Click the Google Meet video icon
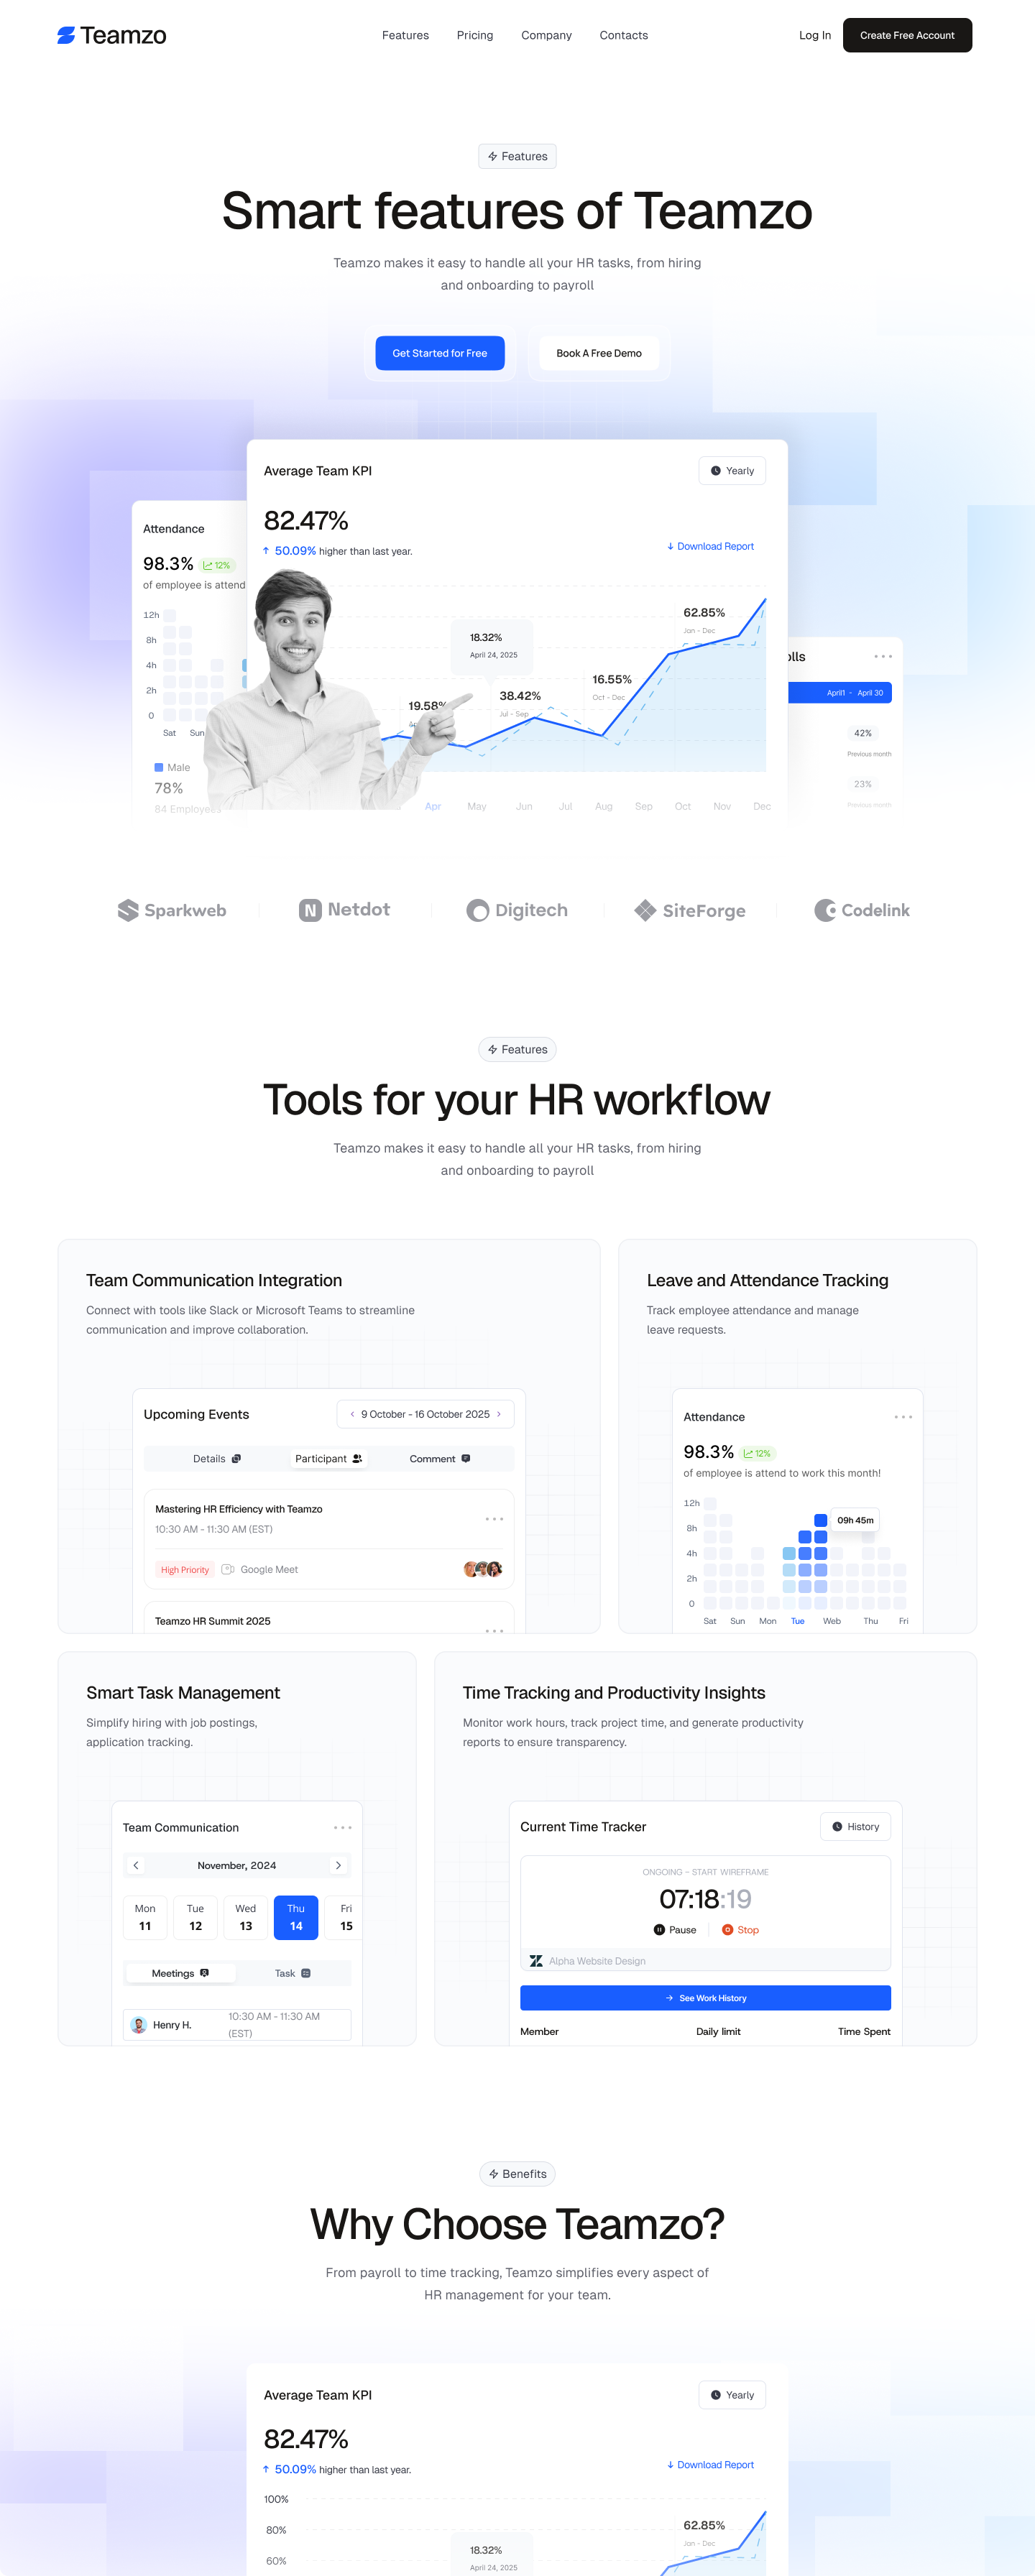 point(227,1570)
